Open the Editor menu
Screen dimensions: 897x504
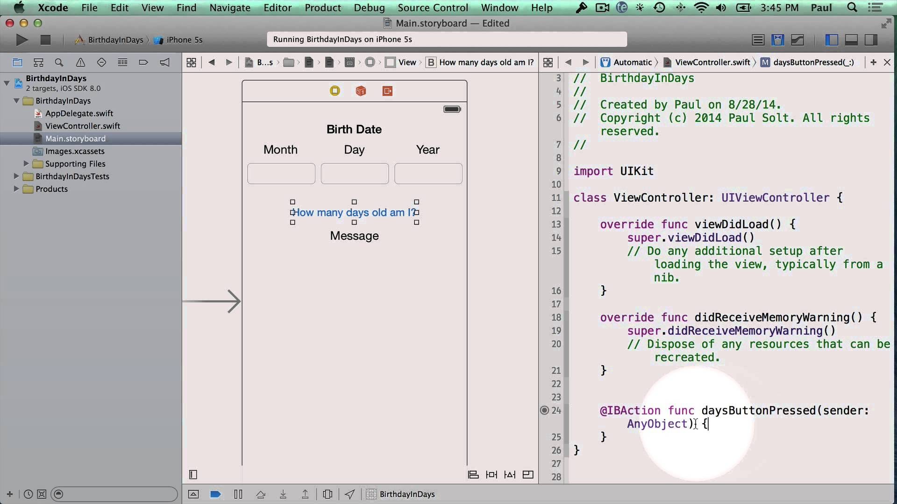[277, 7]
